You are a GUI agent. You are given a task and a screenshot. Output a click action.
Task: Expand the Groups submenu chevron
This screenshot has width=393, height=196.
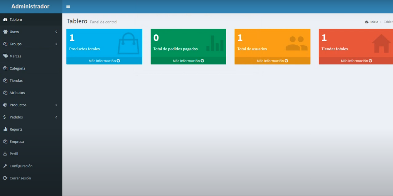[x=56, y=44]
